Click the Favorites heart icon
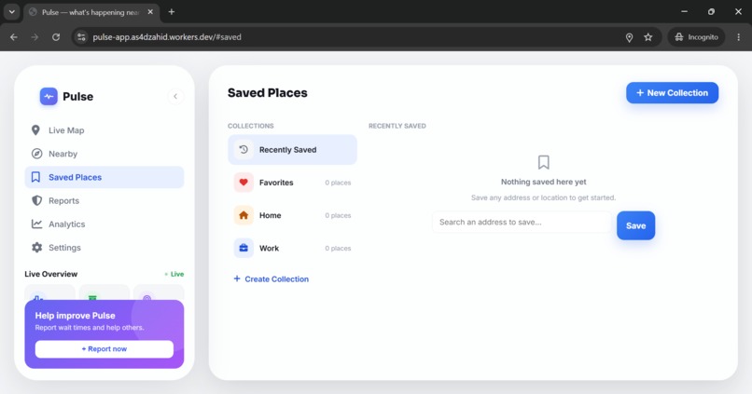752x394 pixels. coord(244,183)
